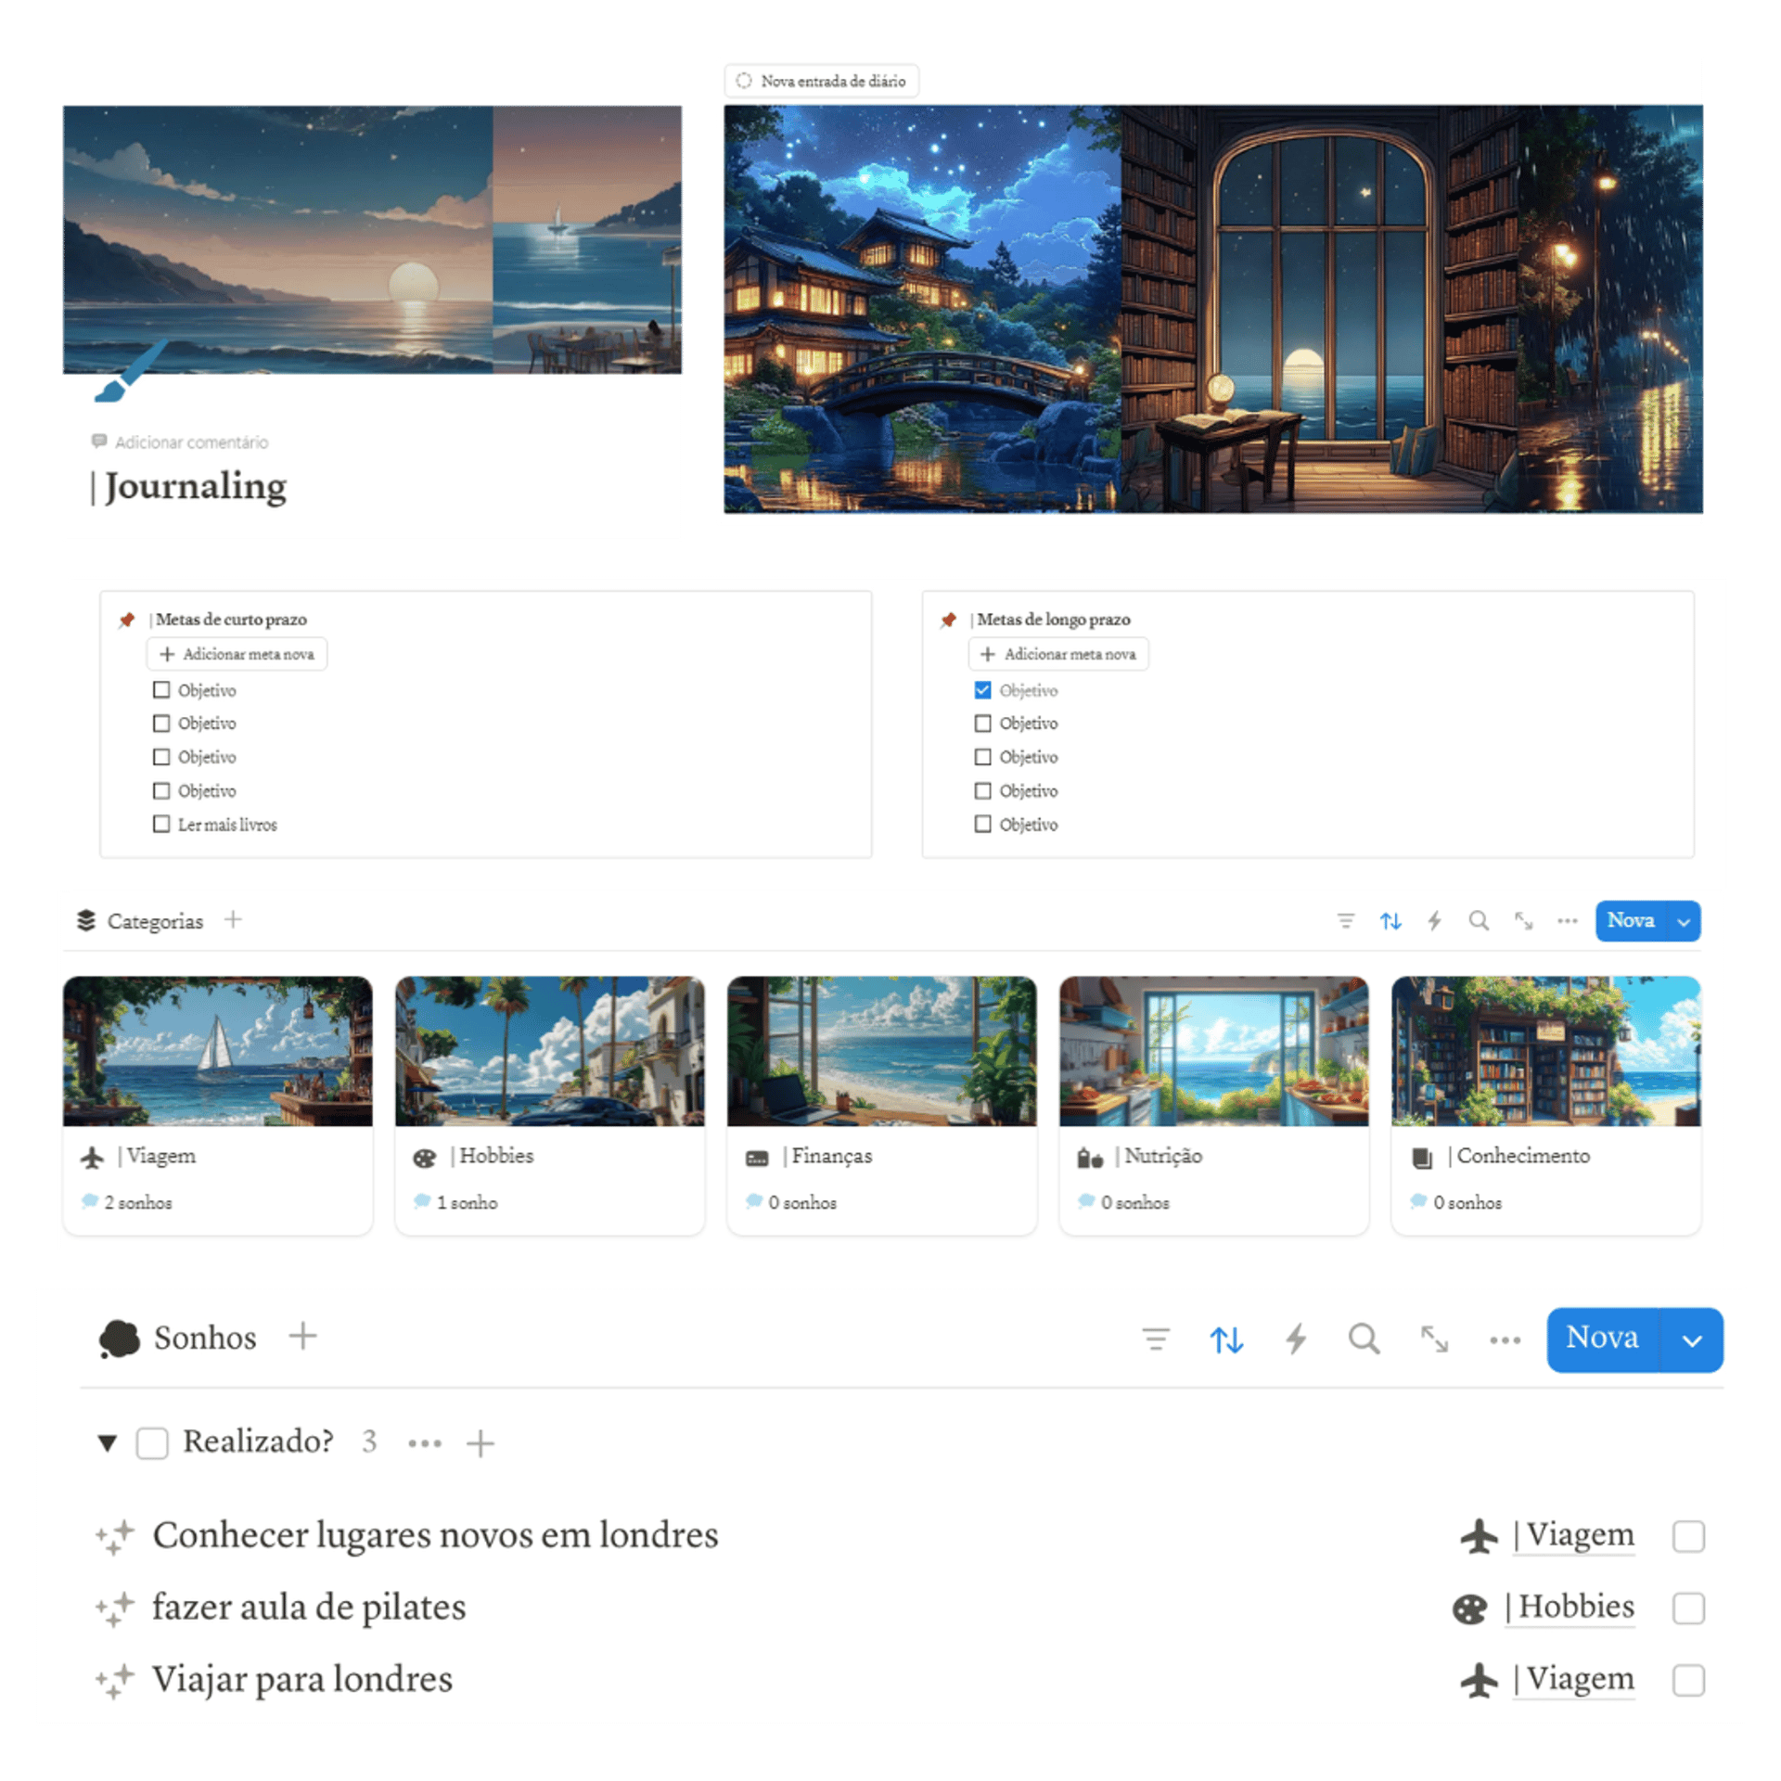Mark 'fazer aula de pilates' as realized

coord(1688,1608)
